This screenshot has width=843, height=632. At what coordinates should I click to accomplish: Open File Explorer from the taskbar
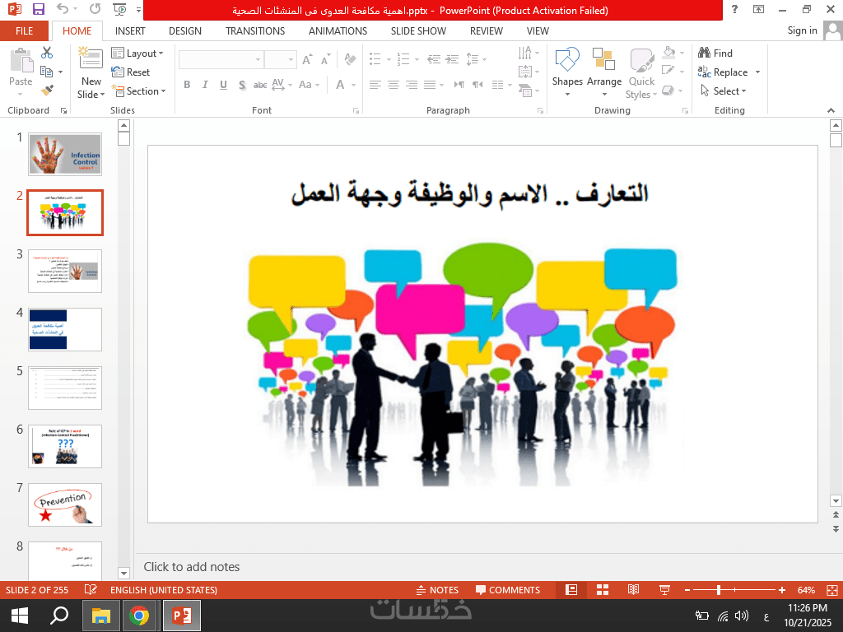pyautogui.click(x=100, y=616)
